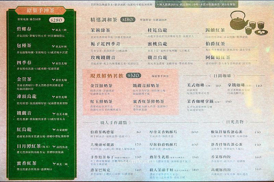Image resolution: width=274 pixels, height=182 pixels.
Task: Click the leaf icon beside 鐵觀音
Action: [53, 113]
